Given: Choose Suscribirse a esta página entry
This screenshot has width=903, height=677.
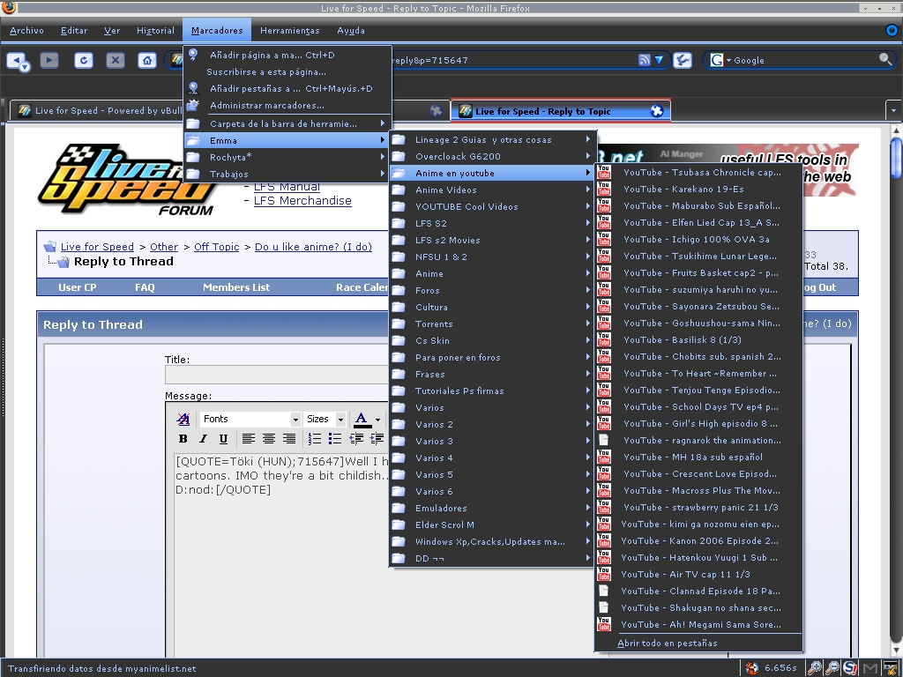Looking at the screenshot, I should tap(287, 72).
